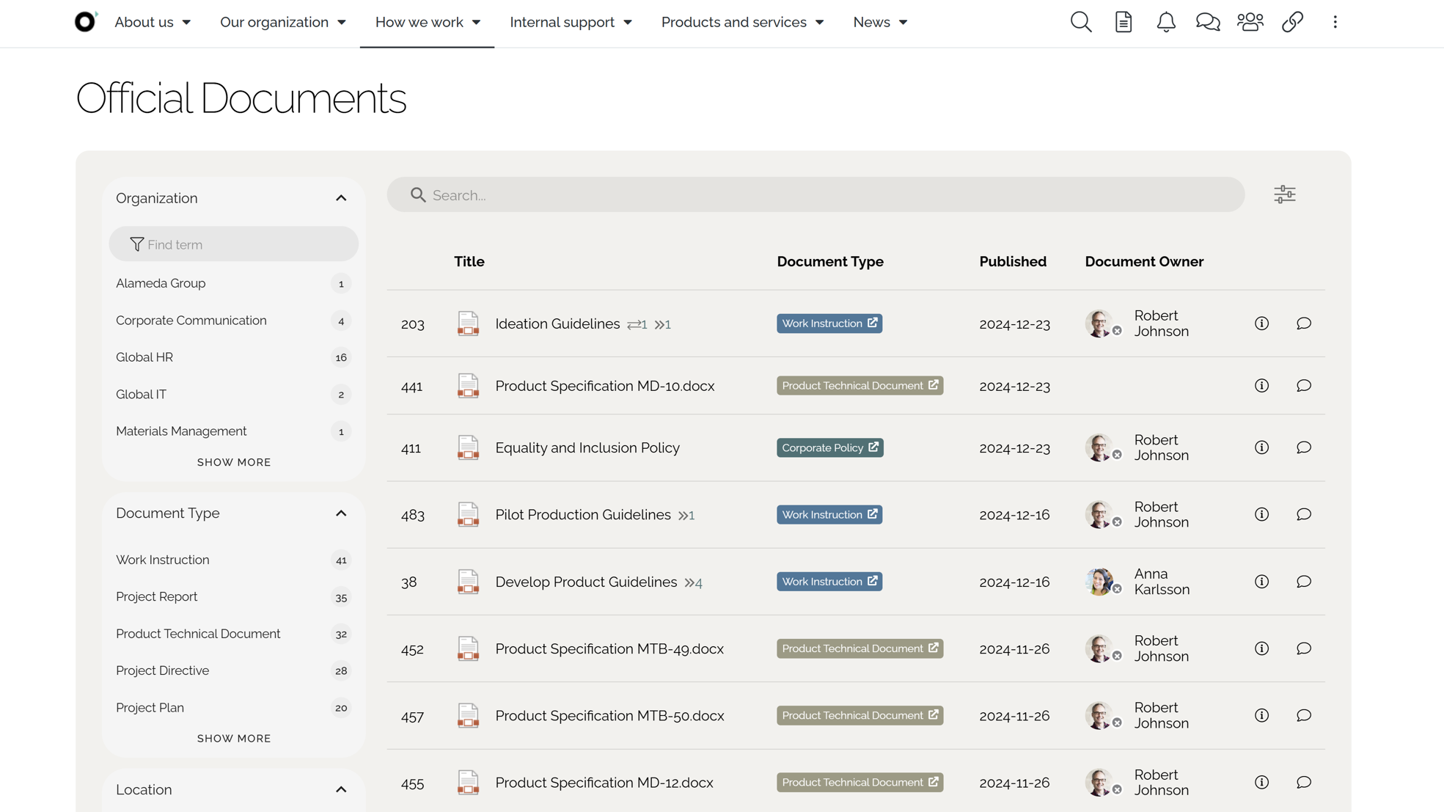The width and height of the screenshot is (1444, 812).
Task: Click Corporate Policy tag on Equality Policy
Action: point(830,447)
